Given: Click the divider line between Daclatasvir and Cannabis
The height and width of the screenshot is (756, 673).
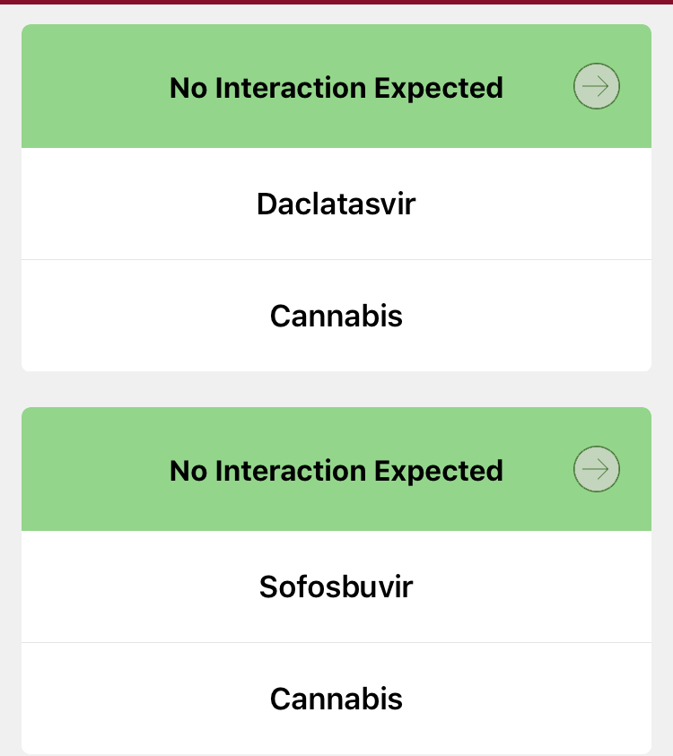Looking at the screenshot, I should 336,260.
